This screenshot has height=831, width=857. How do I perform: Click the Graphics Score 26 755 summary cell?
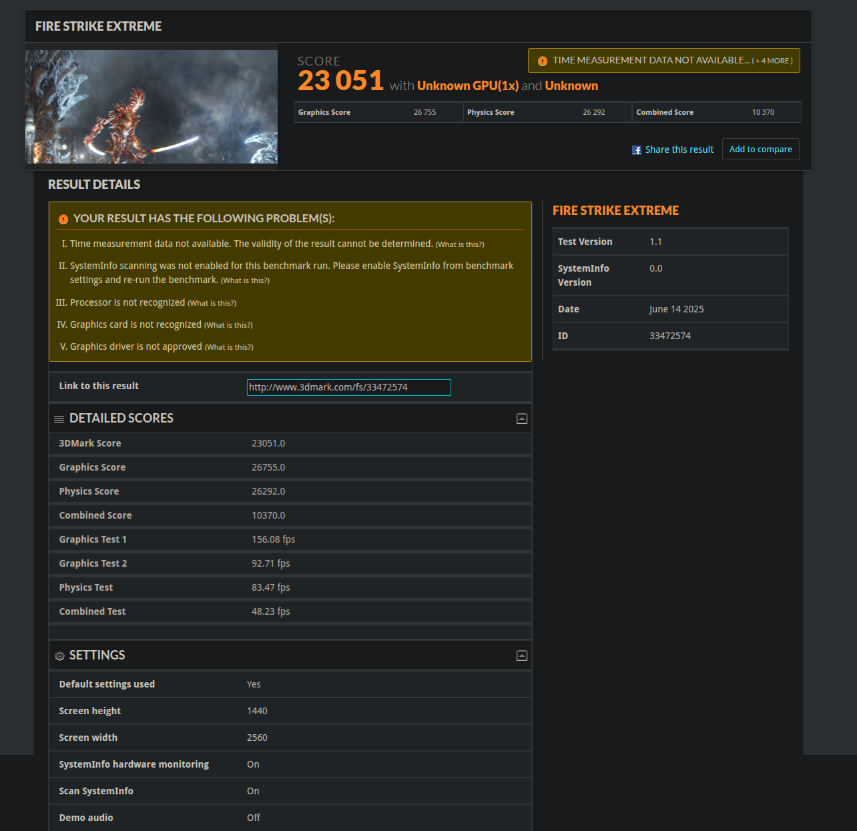(x=378, y=112)
